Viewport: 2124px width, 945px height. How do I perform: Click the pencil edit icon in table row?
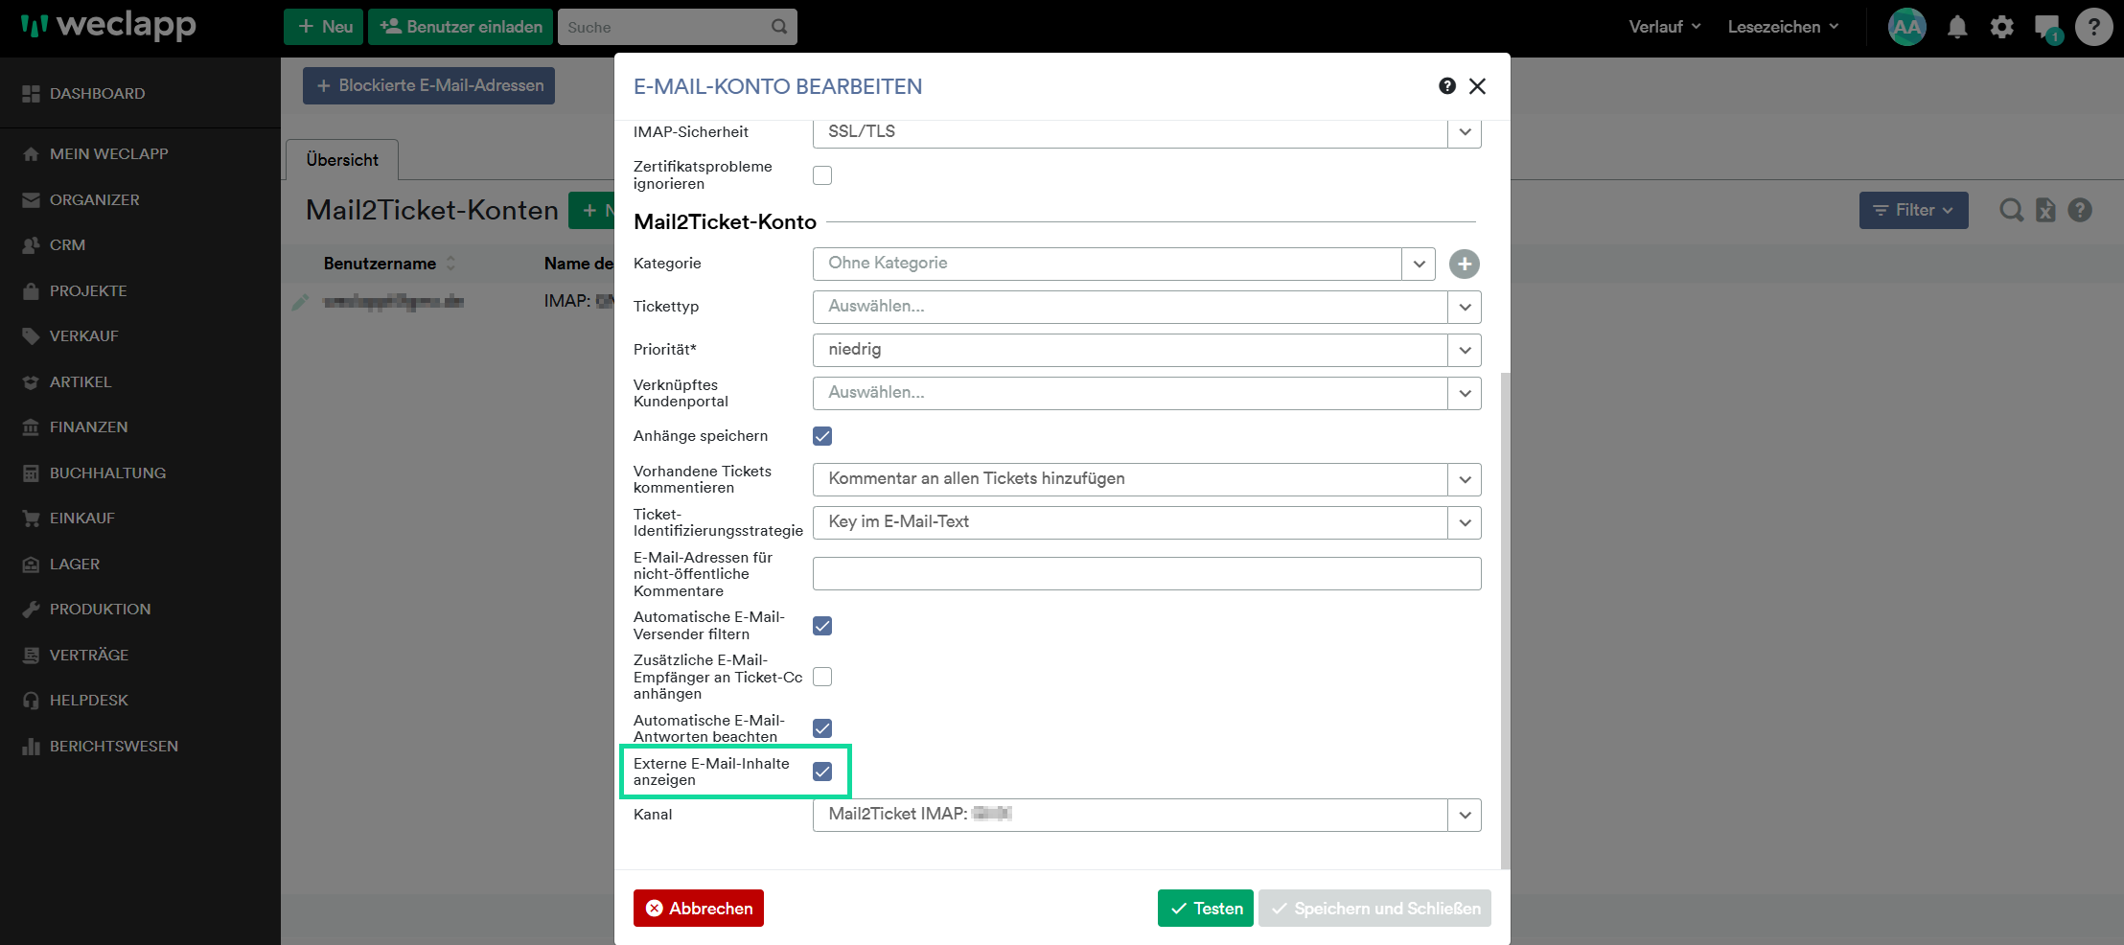(x=300, y=302)
